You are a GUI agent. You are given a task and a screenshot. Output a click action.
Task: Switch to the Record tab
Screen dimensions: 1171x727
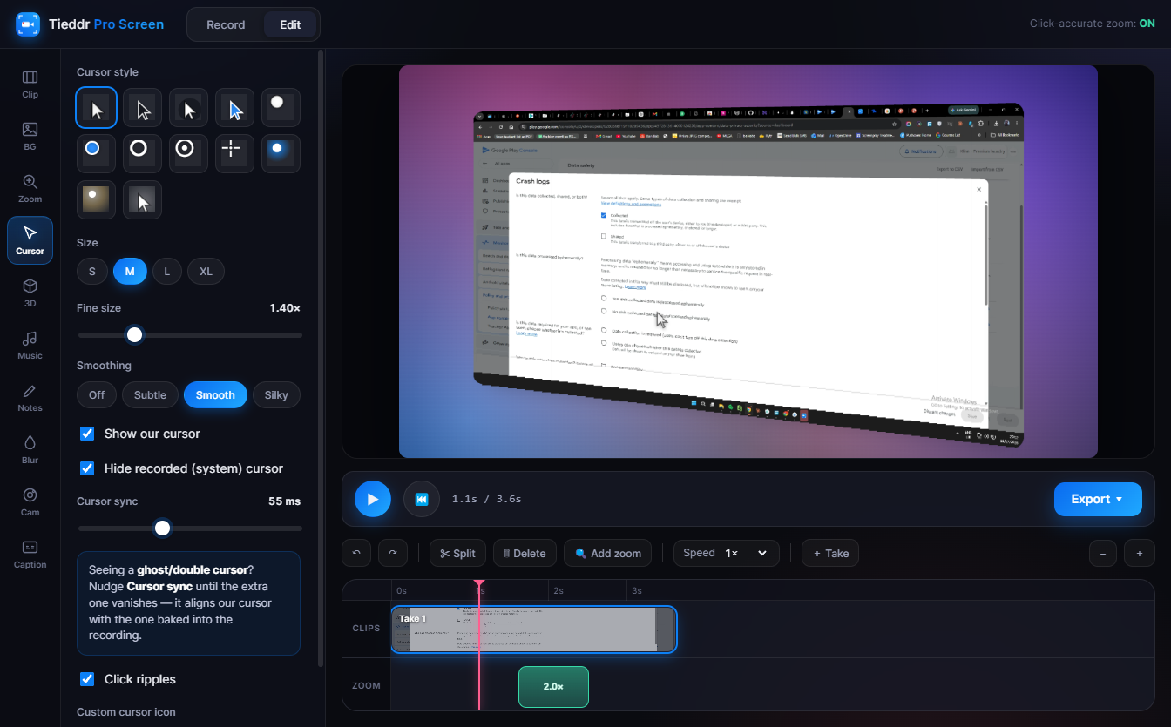coord(226,24)
